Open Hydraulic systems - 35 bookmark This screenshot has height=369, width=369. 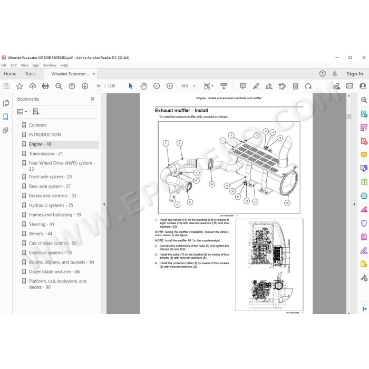click(x=51, y=205)
